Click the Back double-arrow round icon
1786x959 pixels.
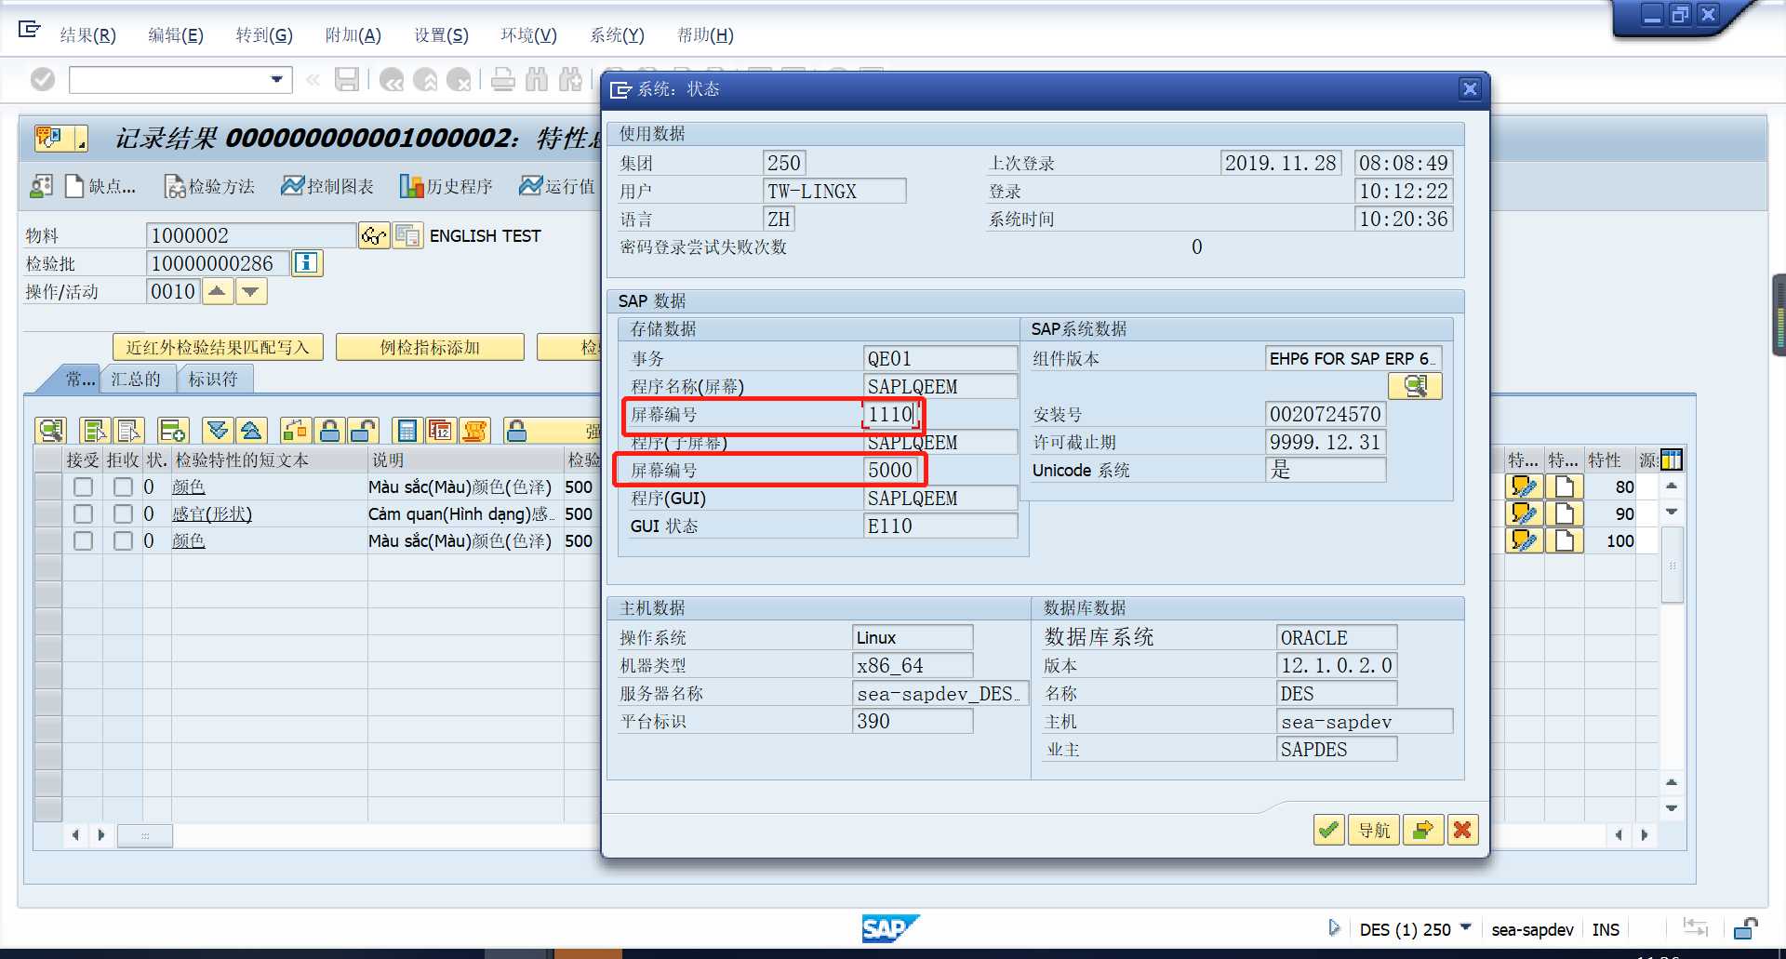point(392,80)
